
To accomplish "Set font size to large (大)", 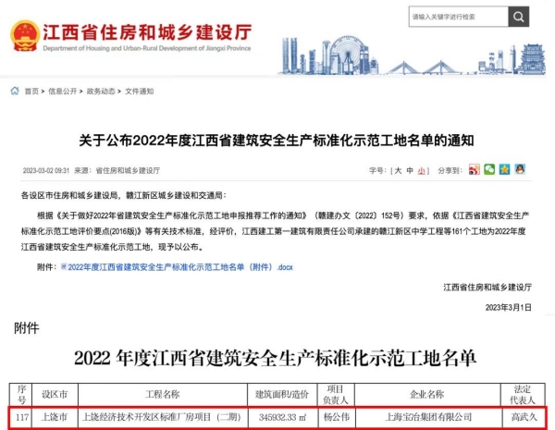I will (397, 171).
